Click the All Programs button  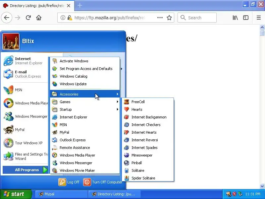coord(26,170)
